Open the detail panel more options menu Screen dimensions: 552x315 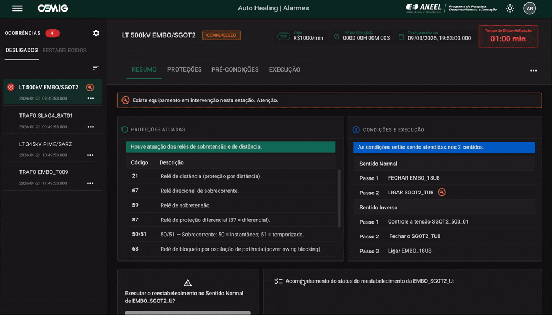pos(534,70)
